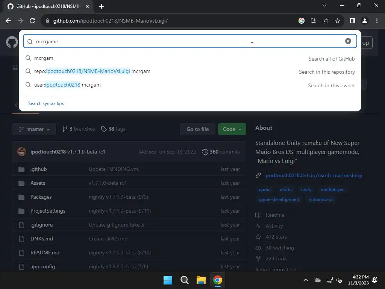
Task: Click the 'game-development' topic tag
Action: 279,199
